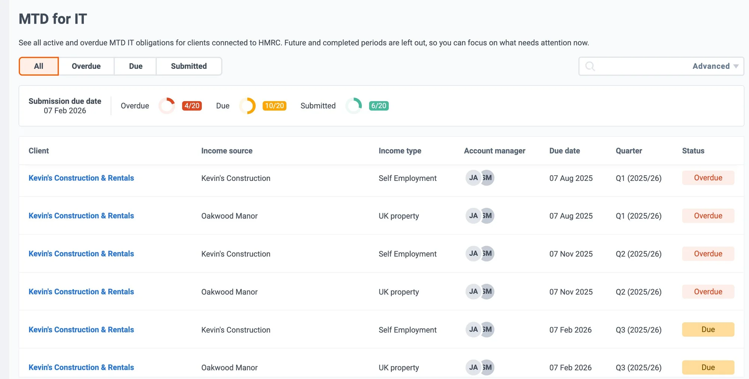Click the Submitted progress ring icon
Viewport: 749px width, 379px height.
pyautogui.click(x=354, y=106)
